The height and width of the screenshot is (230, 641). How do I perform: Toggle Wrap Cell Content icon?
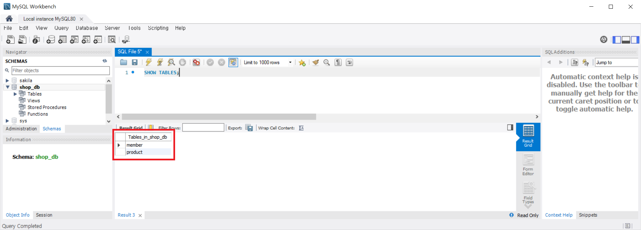tap(301, 128)
